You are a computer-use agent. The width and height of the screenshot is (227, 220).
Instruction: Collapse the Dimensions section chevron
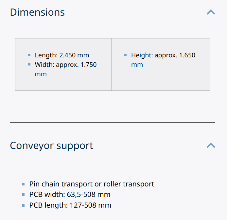point(211,12)
